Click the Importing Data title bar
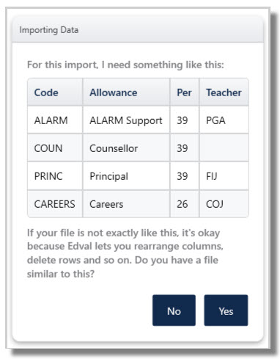This screenshot has width=280, height=359. point(138,30)
